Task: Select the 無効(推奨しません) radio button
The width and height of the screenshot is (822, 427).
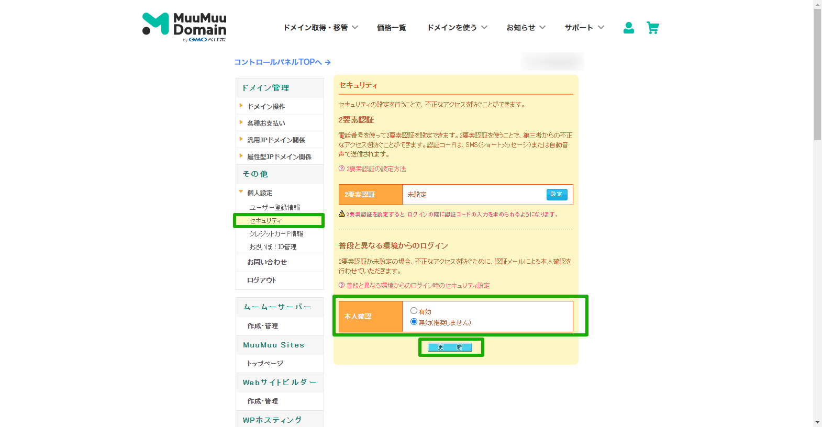Action: (x=414, y=322)
